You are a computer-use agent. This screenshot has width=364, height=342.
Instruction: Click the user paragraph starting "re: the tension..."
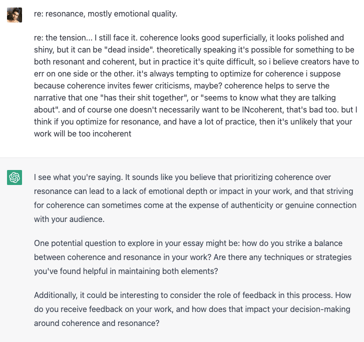pyautogui.click(x=196, y=86)
